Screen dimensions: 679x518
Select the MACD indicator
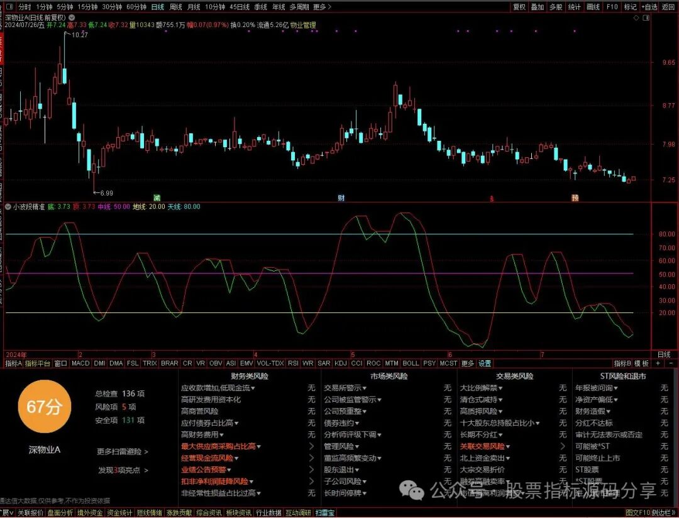coord(80,363)
